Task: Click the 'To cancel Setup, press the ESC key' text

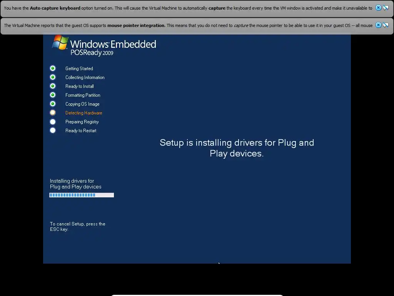Action: click(x=78, y=227)
